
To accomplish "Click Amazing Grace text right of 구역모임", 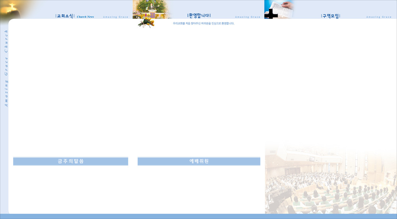I will click(x=379, y=17).
